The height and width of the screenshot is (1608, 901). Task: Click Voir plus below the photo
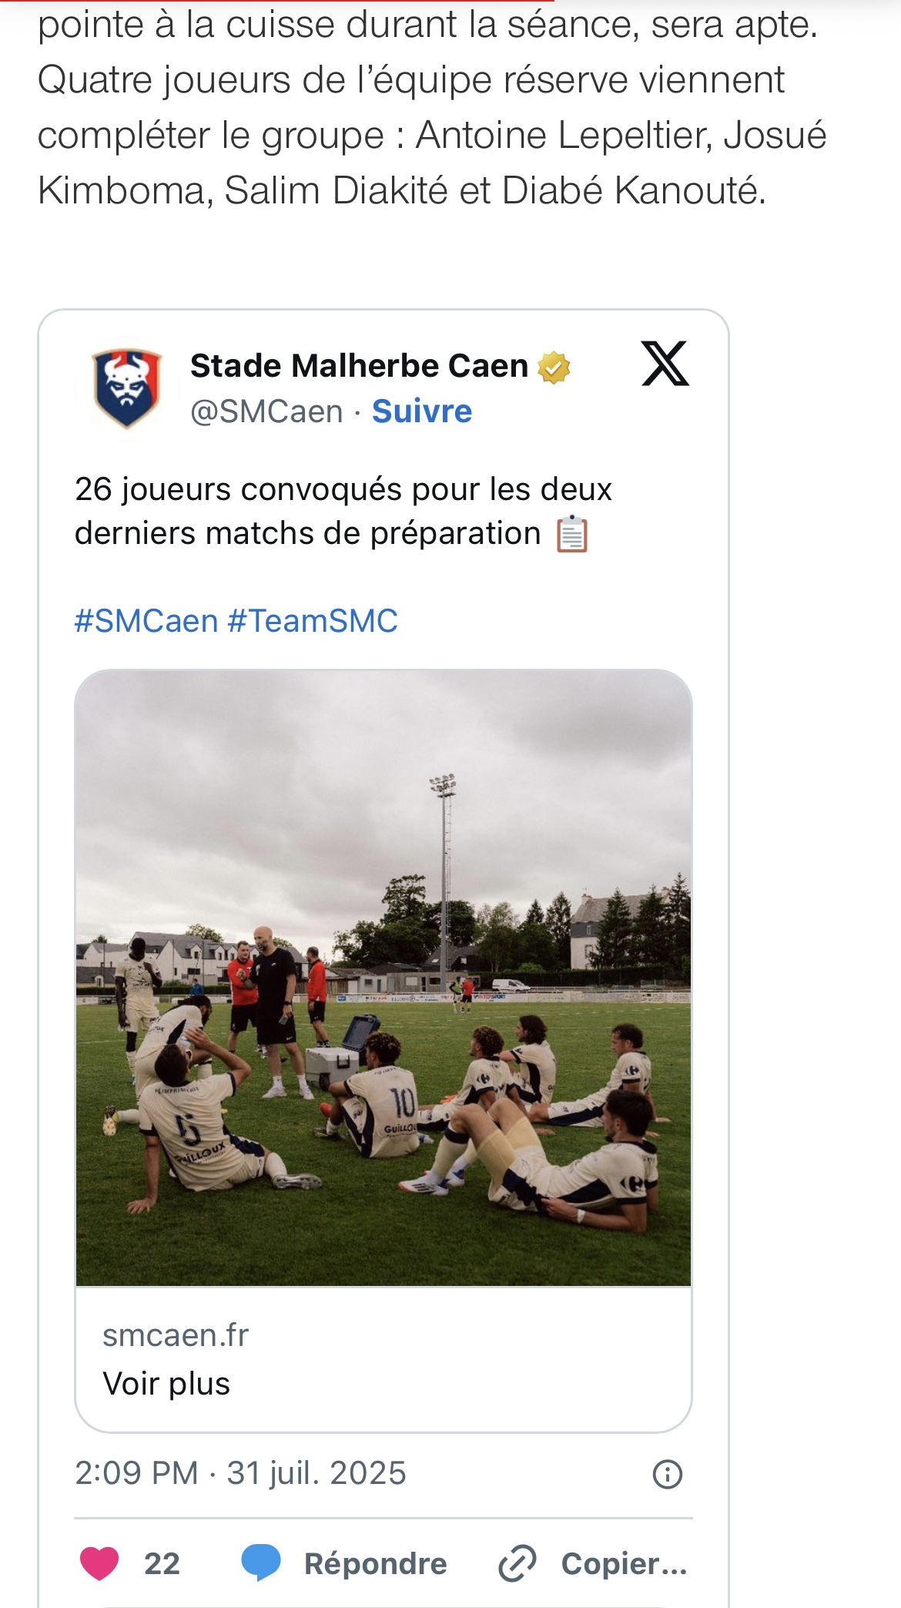166,1384
